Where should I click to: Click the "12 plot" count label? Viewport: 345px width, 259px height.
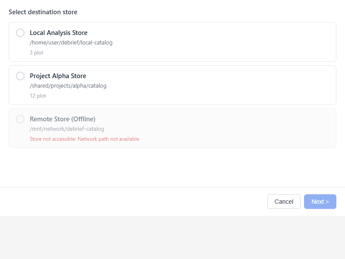[38, 96]
